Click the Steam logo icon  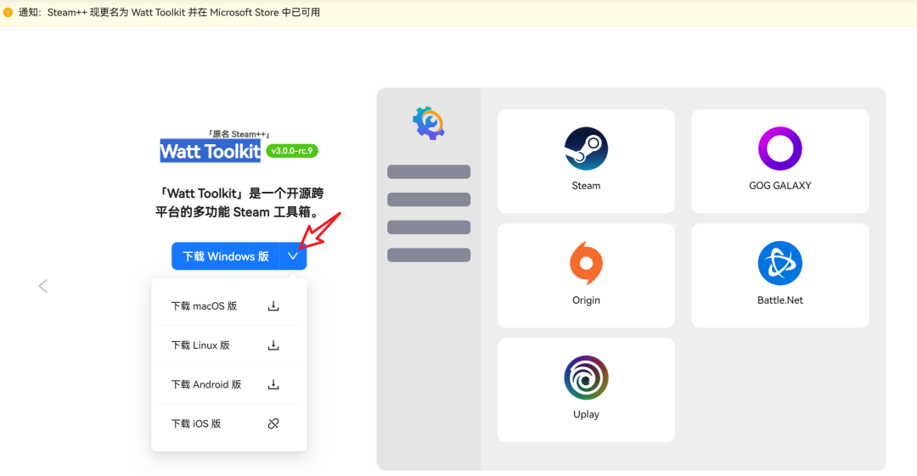click(x=586, y=148)
